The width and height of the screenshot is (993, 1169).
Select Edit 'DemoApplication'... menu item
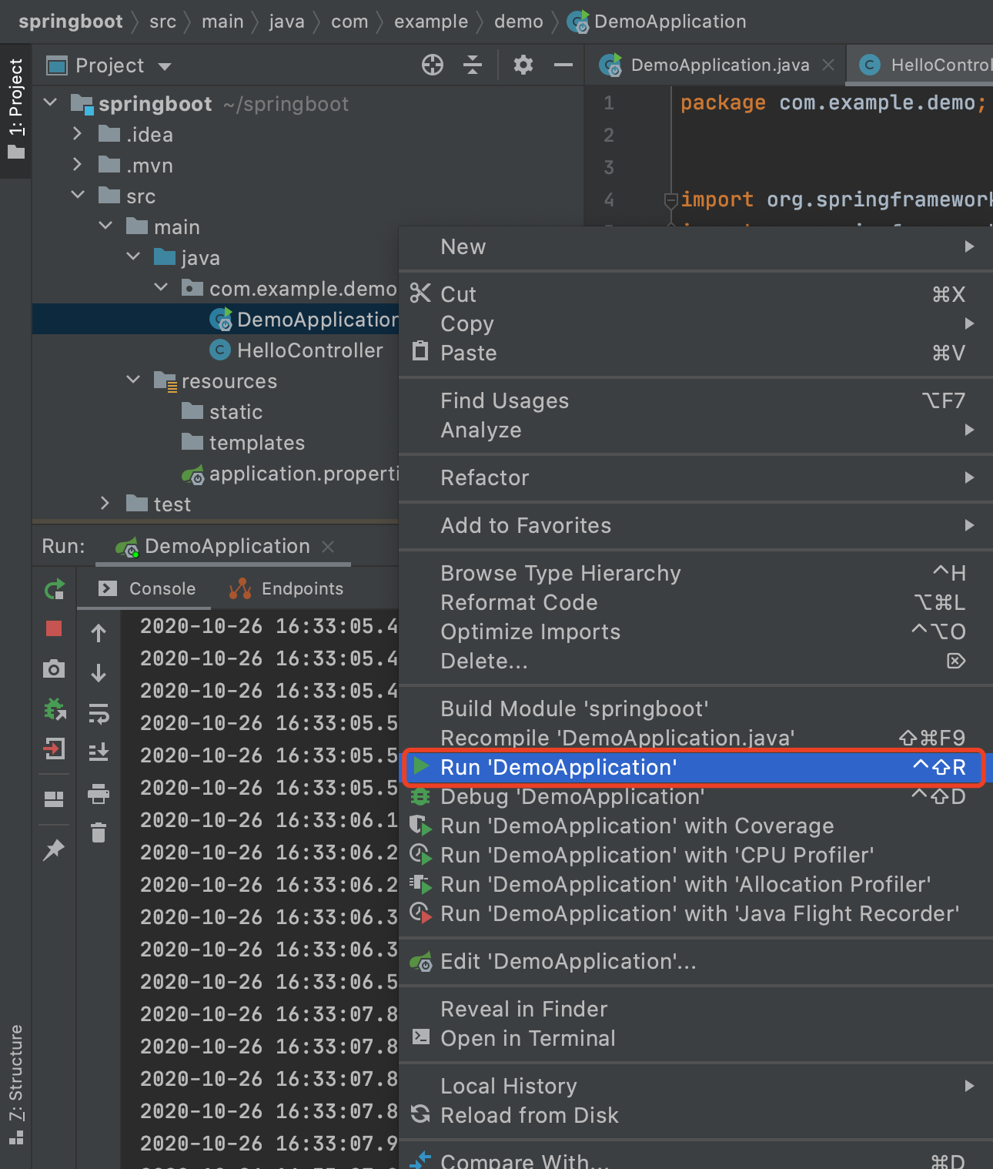(x=694, y=962)
